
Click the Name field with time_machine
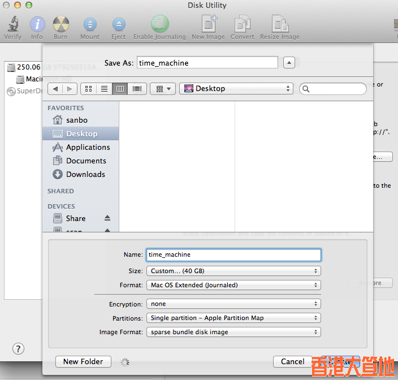click(233, 254)
